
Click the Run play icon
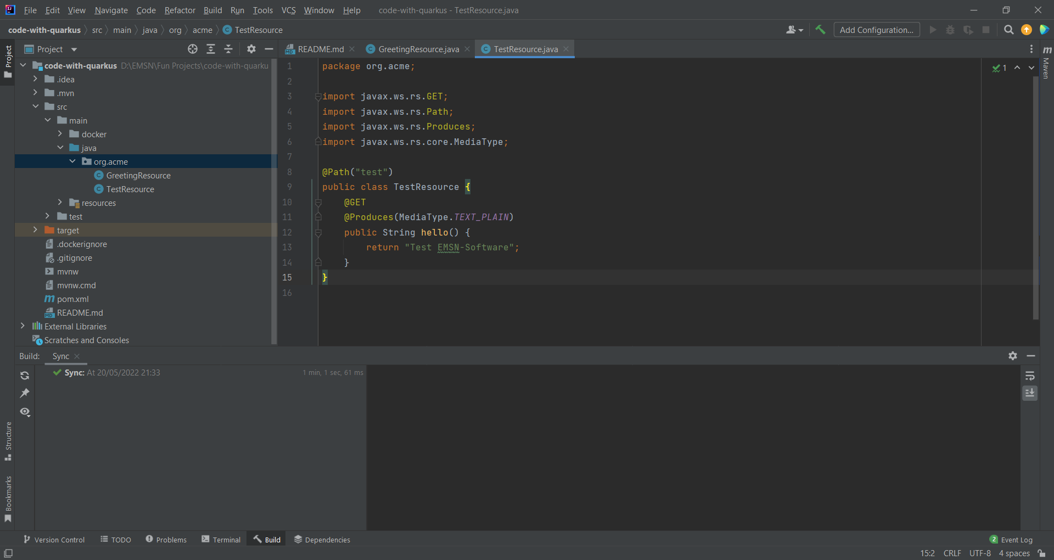tap(933, 30)
